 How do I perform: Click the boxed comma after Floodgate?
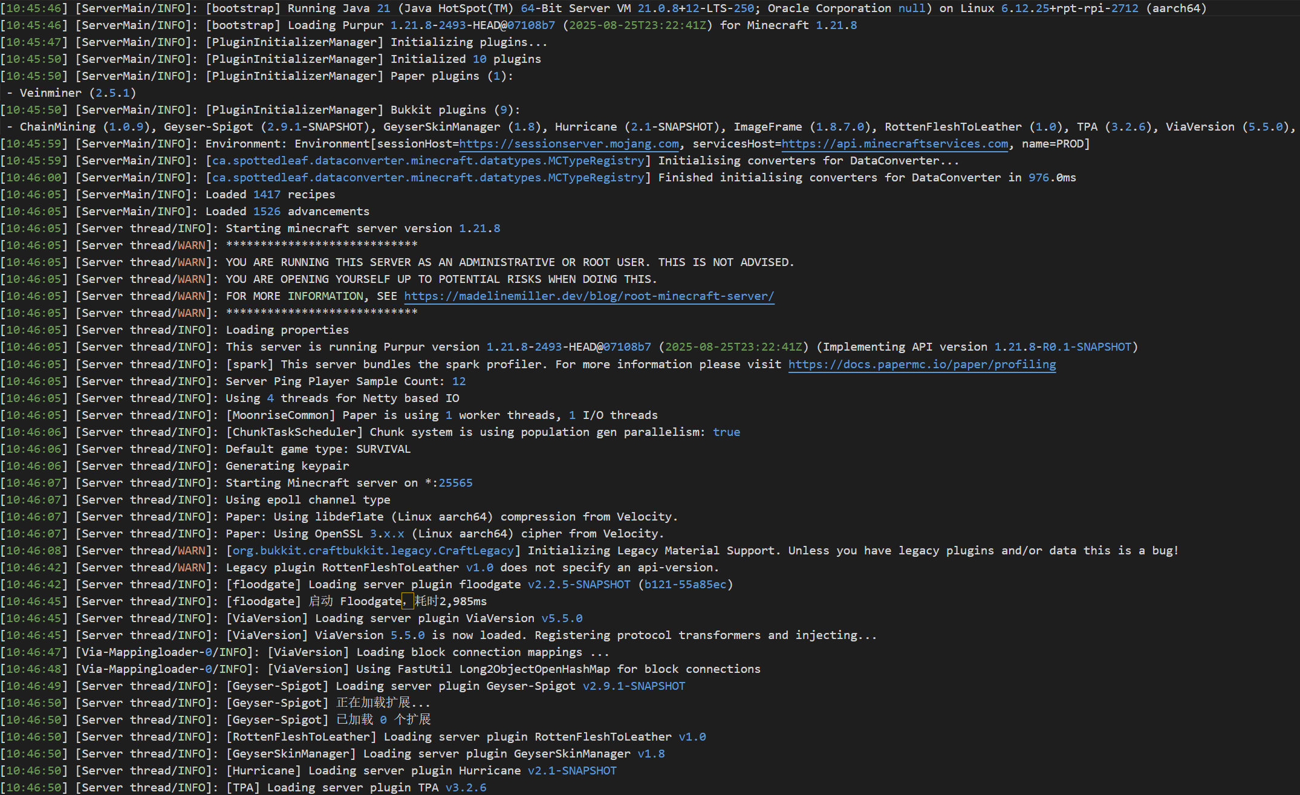(x=407, y=602)
